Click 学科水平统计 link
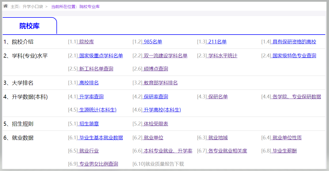The image size is (329, 171). 222,56
